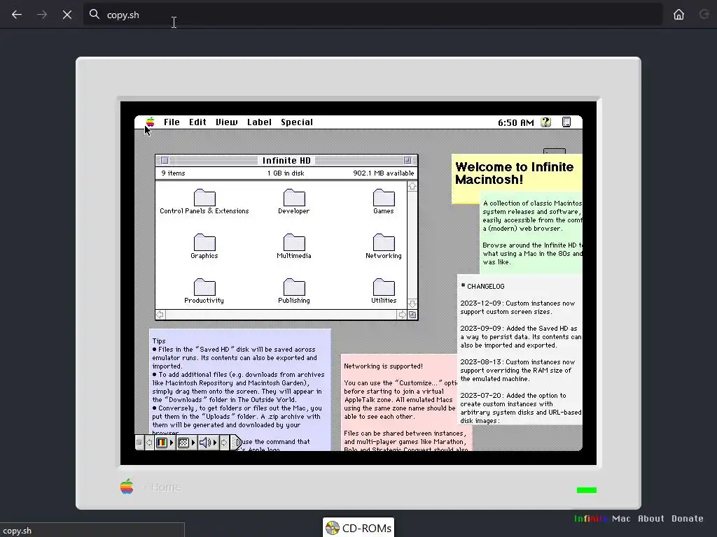Screen dimensions: 717x537
Task: Click the Infinite HD vertical scroll up arrow
Action: (412, 186)
